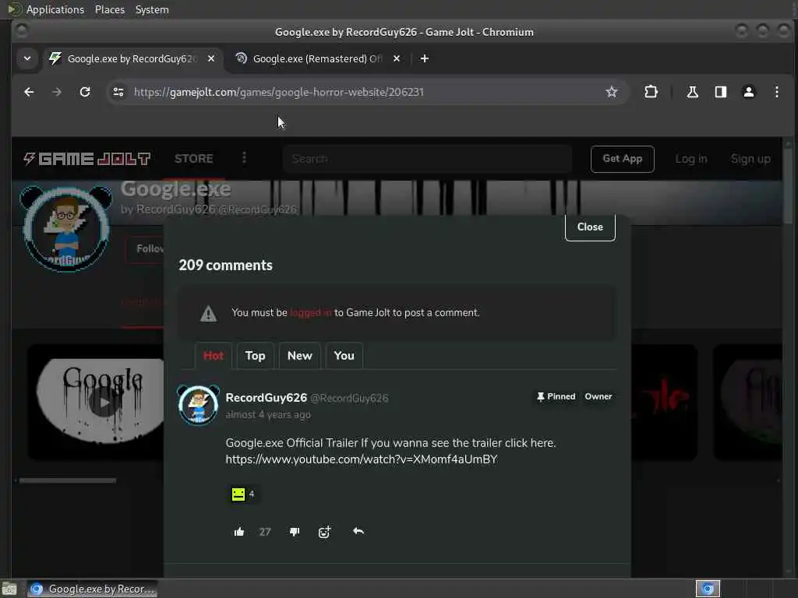Click the Follow button behind the dialog
Image resolution: width=798 pixels, height=598 pixels.
click(145, 248)
